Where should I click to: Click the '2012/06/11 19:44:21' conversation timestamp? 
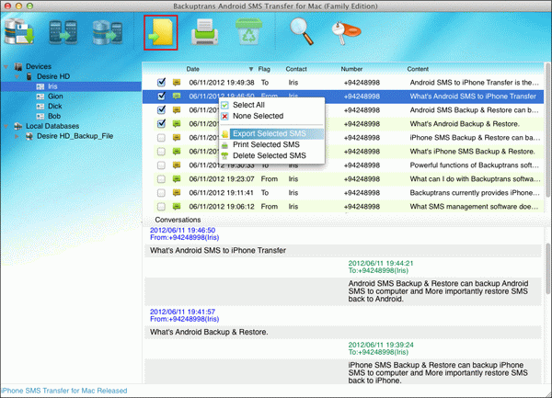381,263
